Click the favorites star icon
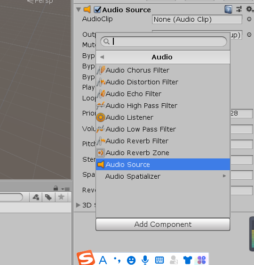The height and width of the screenshot is (265, 254). pyautogui.click(x=61, y=197)
